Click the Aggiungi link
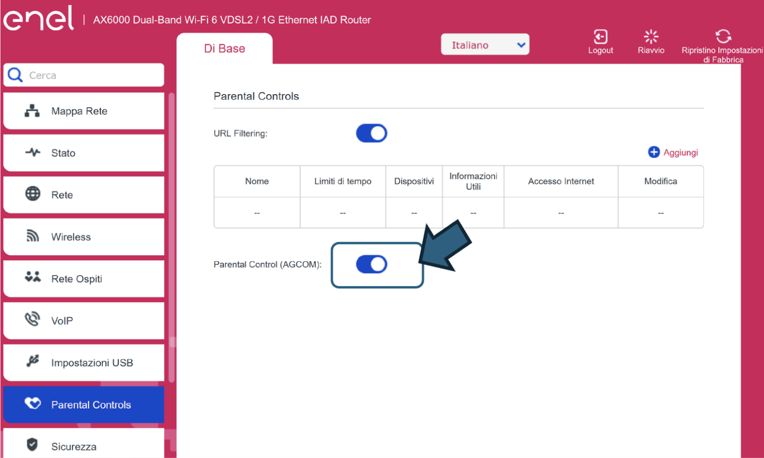Image resolution: width=764 pixels, height=458 pixels. 681,153
